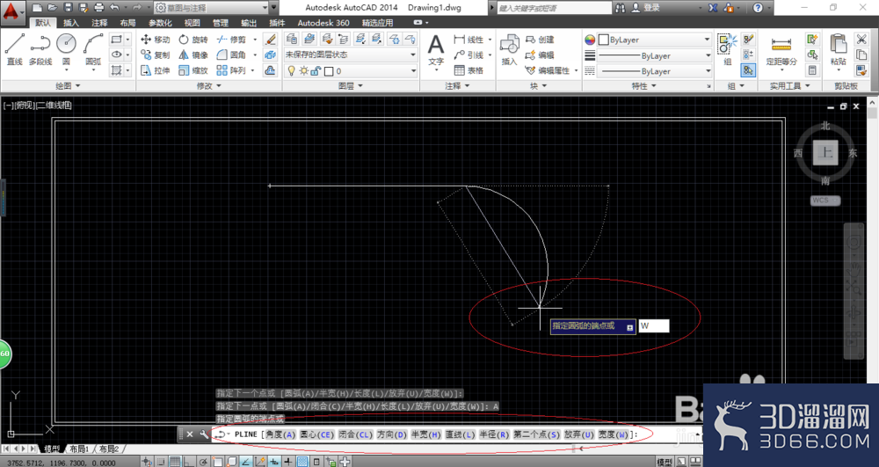The image size is (879, 467).
Task: Click the Mirror (镜像) tool
Action: coord(193,55)
